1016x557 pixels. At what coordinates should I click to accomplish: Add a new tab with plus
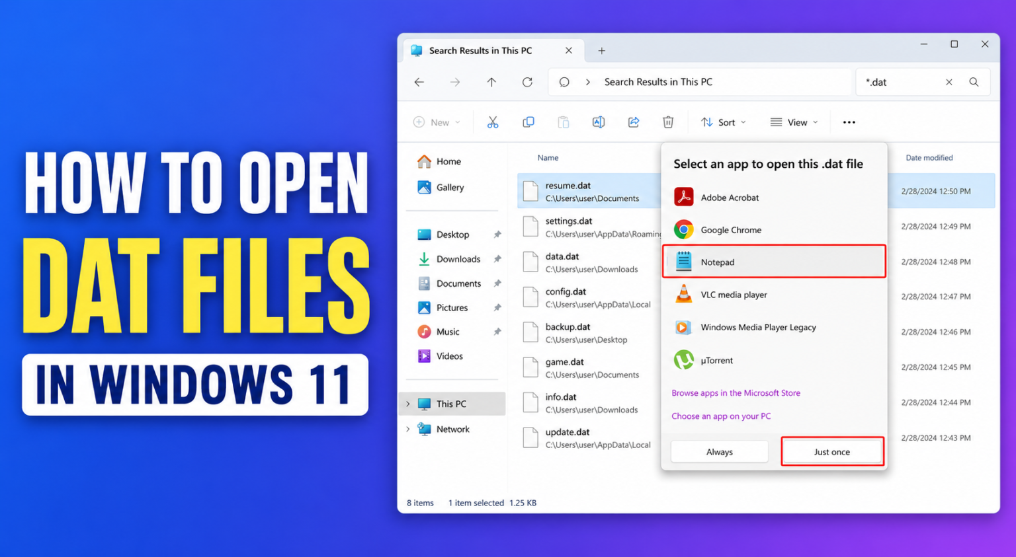(x=602, y=51)
